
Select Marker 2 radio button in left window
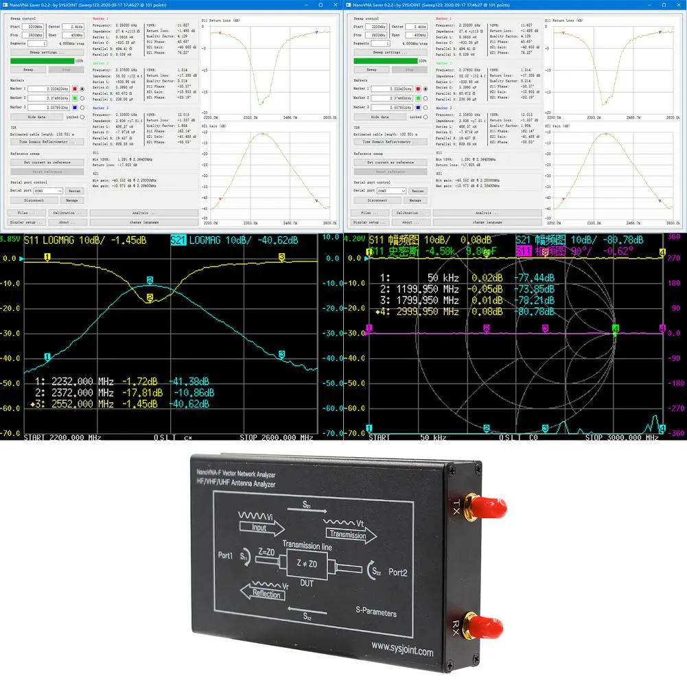point(82,98)
